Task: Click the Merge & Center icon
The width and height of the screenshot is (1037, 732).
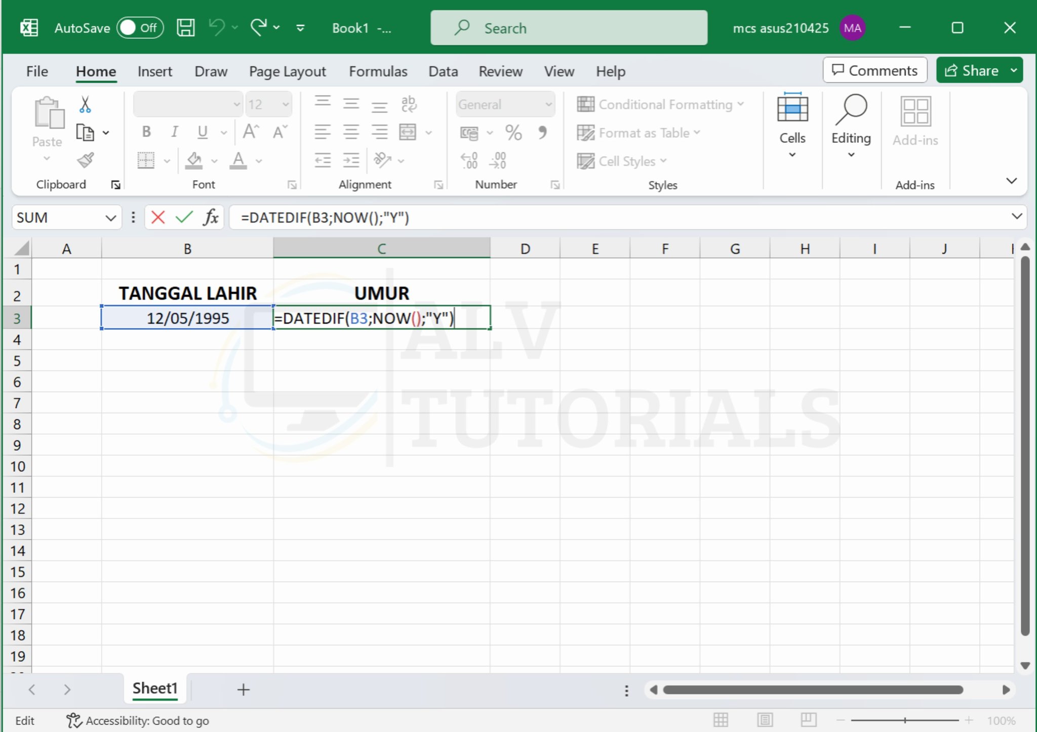Action: 408,133
